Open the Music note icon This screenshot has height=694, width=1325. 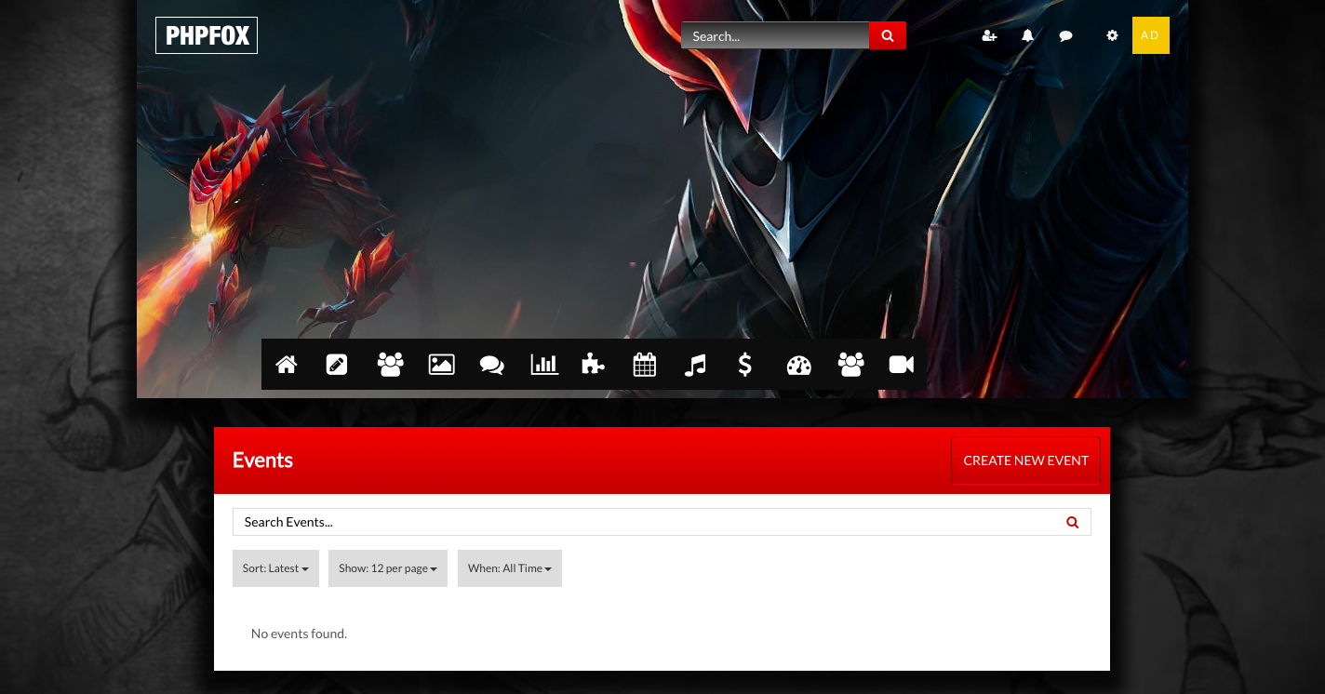click(695, 365)
